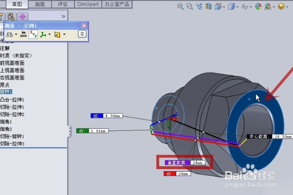
Task: Select the 切除-旋转1 feature
Action: pos(12,136)
